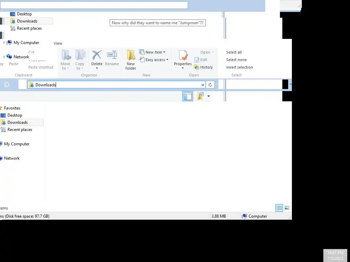
Task: Switch to details view in status corner
Action: (279, 208)
